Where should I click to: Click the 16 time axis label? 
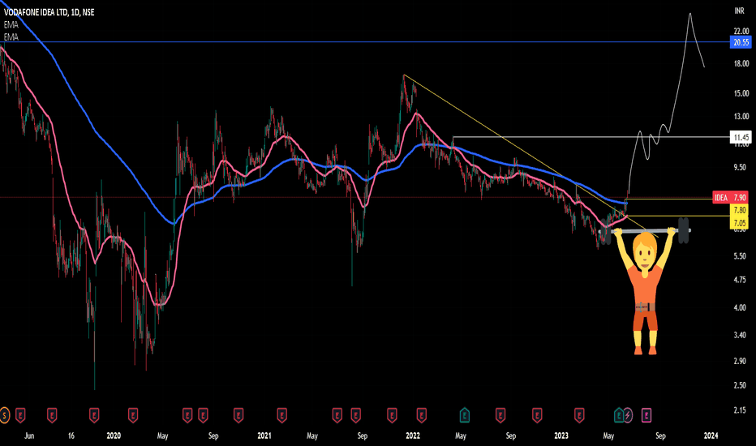71,436
